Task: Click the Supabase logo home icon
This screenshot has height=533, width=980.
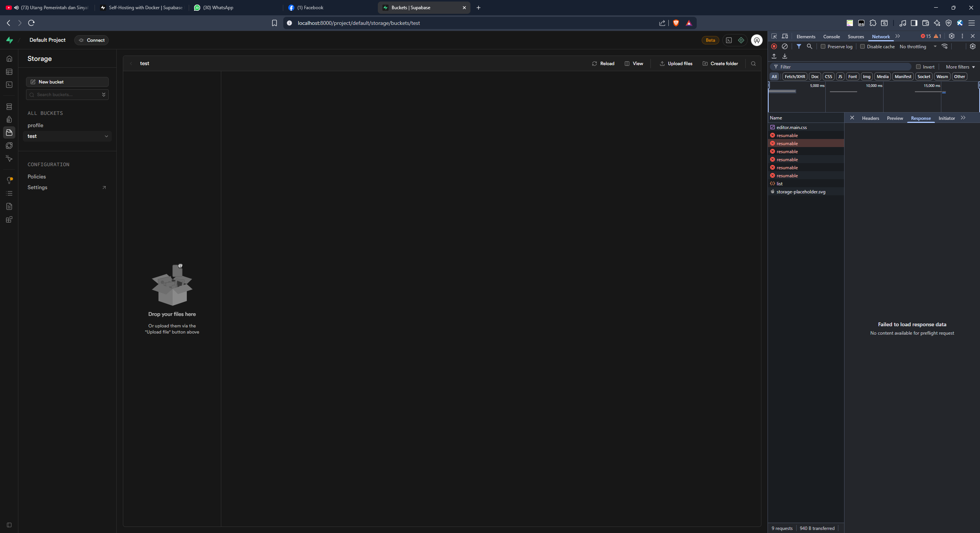Action: pos(10,40)
